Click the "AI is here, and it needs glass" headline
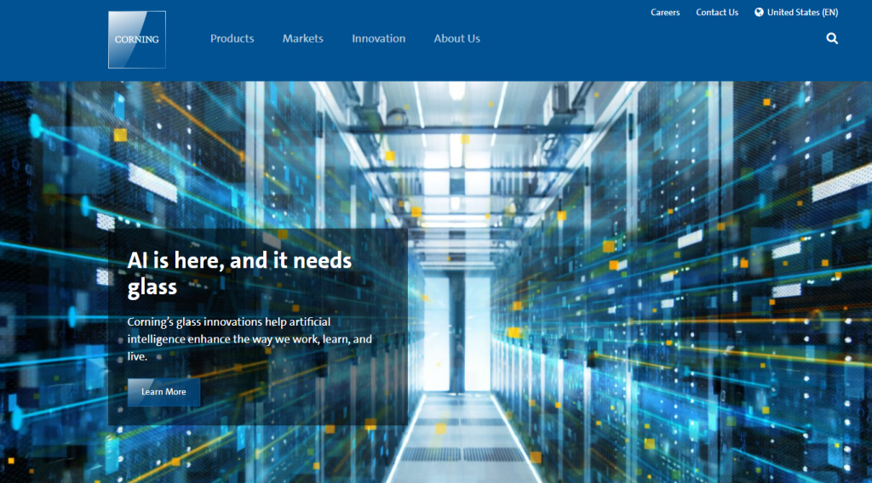Image resolution: width=872 pixels, height=483 pixels. click(239, 273)
